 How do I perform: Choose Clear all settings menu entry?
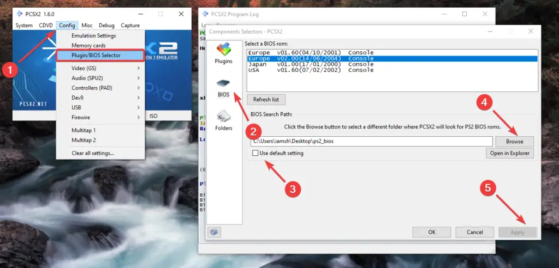[100, 154]
